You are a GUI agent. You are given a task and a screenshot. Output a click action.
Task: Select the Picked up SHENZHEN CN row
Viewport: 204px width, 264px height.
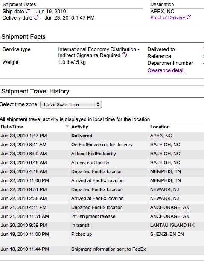102,237
